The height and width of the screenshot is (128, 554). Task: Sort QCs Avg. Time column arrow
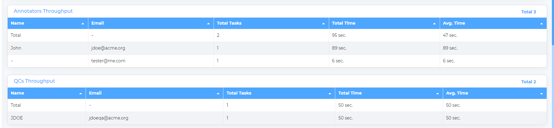click(x=541, y=93)
